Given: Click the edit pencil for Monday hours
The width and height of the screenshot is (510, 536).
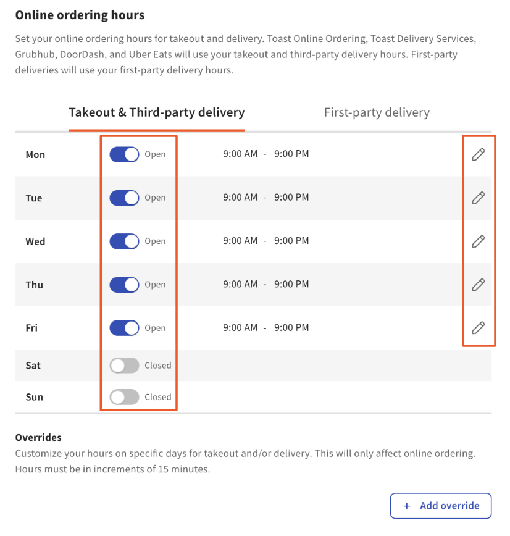Looking at the screenshot, I should coord(478,154).
